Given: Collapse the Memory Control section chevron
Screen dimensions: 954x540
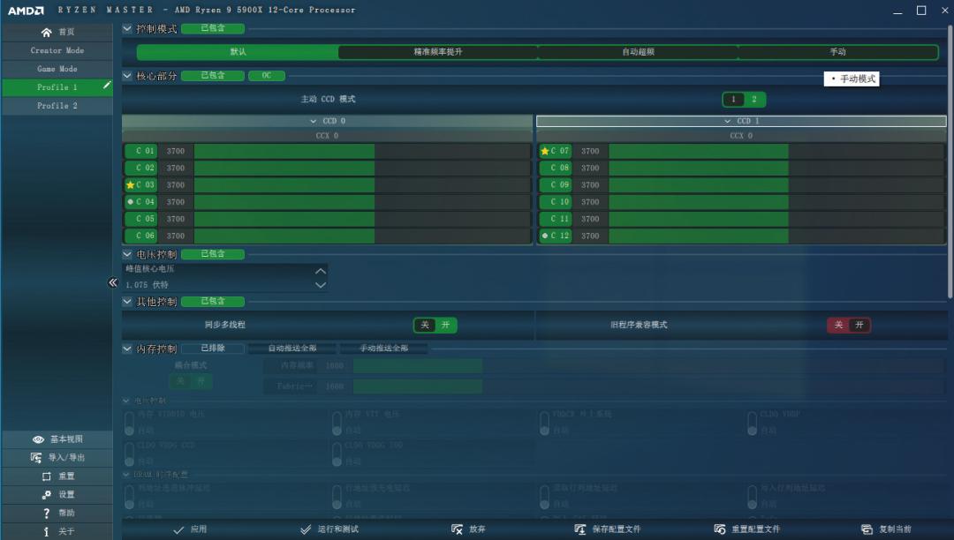Looking at the screenshot, I should (x=127, y=349).
